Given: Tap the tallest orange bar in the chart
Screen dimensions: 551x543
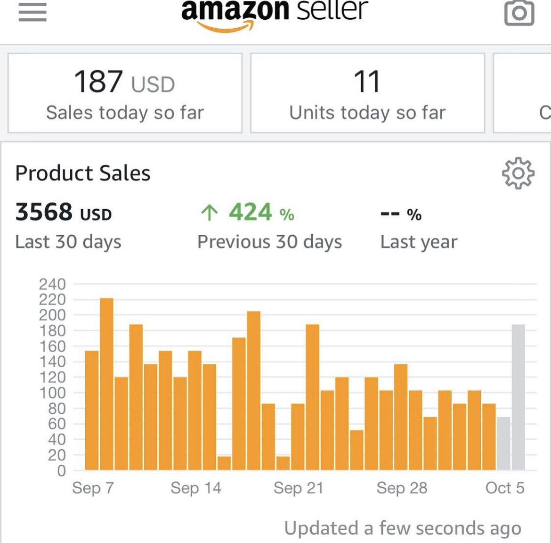Looking at the screenshot, I should point(106,384).
